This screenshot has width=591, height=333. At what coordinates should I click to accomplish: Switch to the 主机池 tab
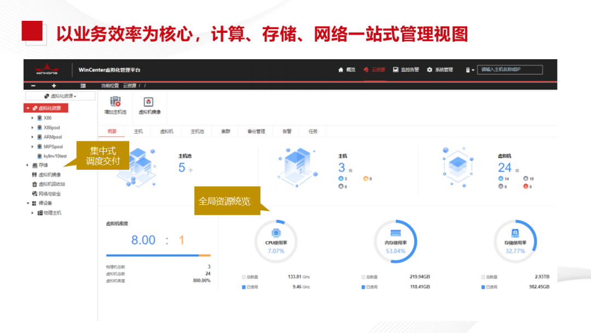pos(197,131)
